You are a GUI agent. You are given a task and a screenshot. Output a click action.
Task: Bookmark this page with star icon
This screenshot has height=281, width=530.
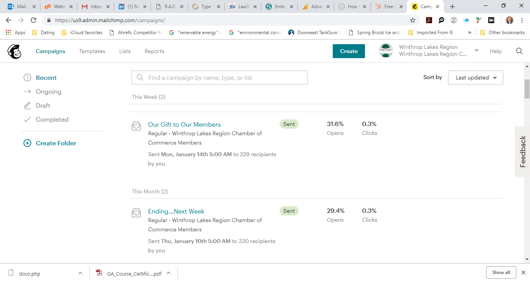[412, 20]
